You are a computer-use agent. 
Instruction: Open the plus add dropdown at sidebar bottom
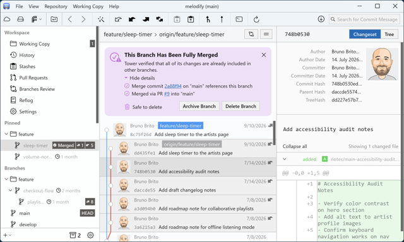[7, 235]
